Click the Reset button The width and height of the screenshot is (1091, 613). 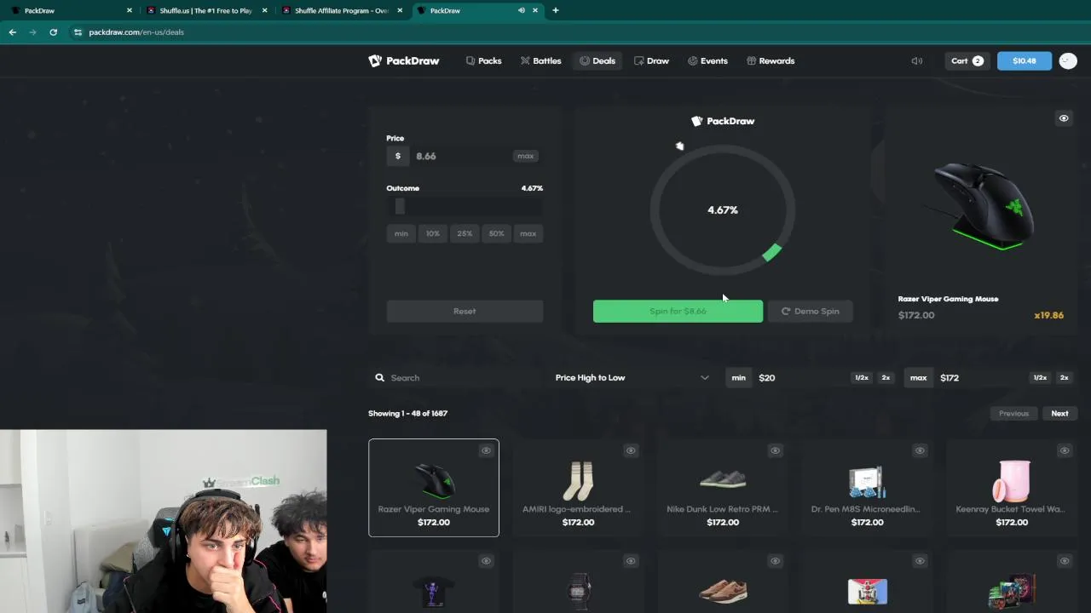(x=465, y=312)
